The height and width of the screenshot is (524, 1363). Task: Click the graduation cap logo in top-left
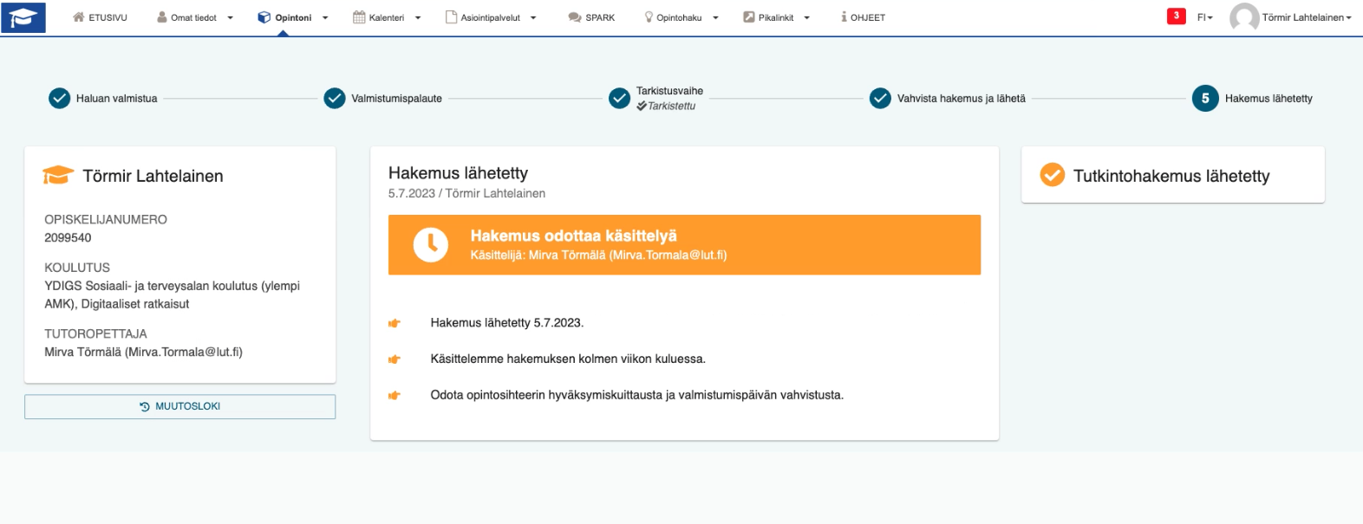coord(23,17)
